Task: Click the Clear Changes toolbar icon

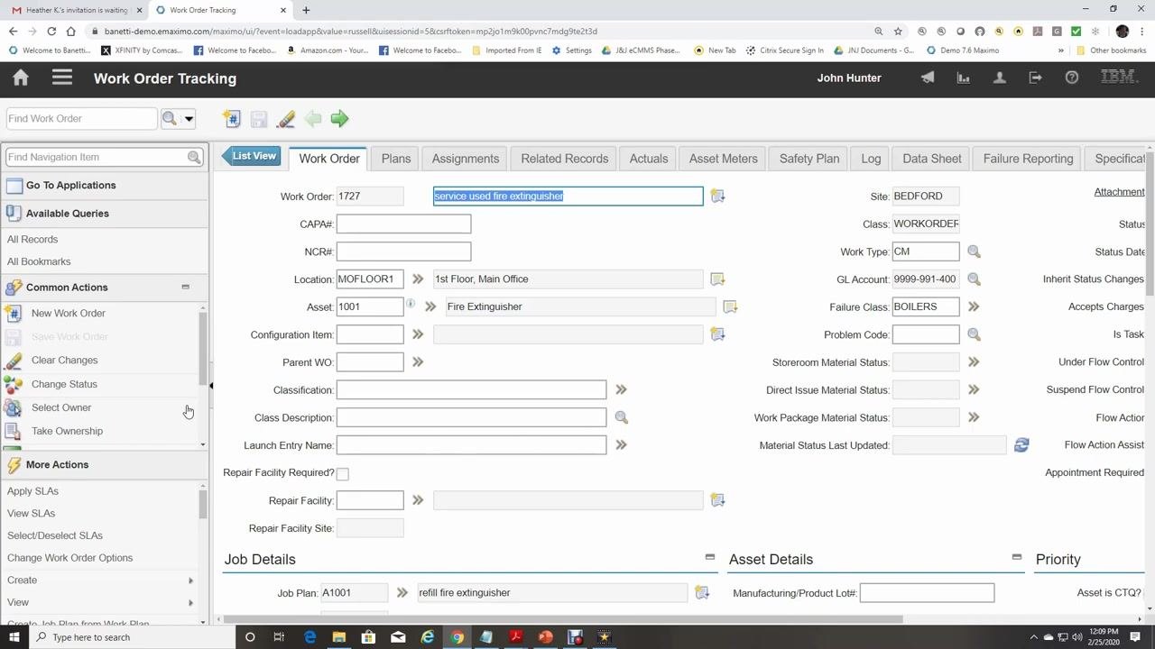Action: tap(286, 119)
